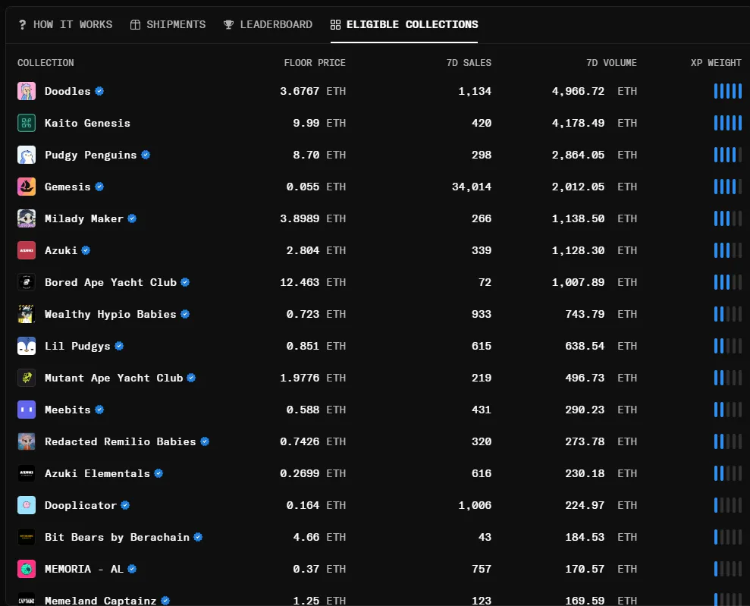
Task: Open the Leaderboard tab
Action: (x=268, y=24)
